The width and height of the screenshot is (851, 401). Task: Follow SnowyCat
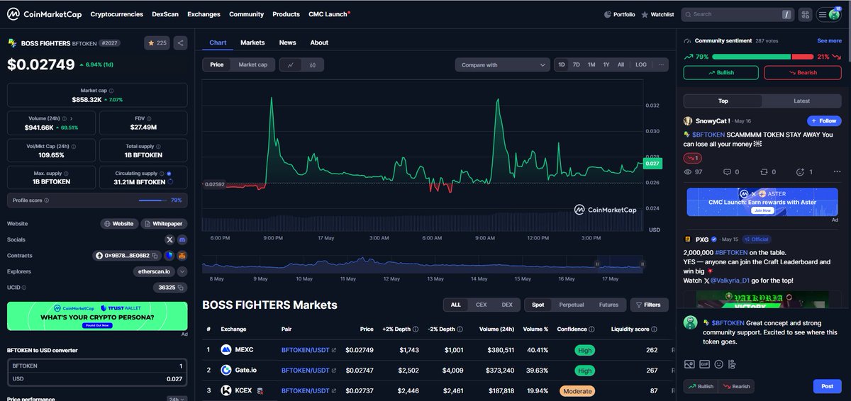(x=825, y=120)
